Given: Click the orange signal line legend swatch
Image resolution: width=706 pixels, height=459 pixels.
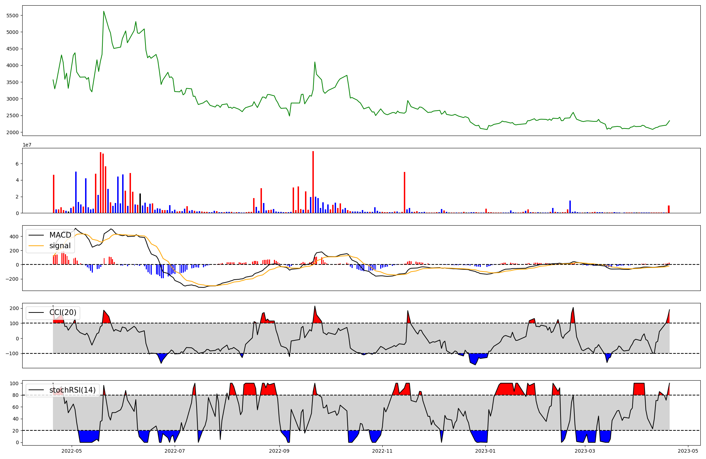Looking at the screenshot, I should (x=36, y=246).
